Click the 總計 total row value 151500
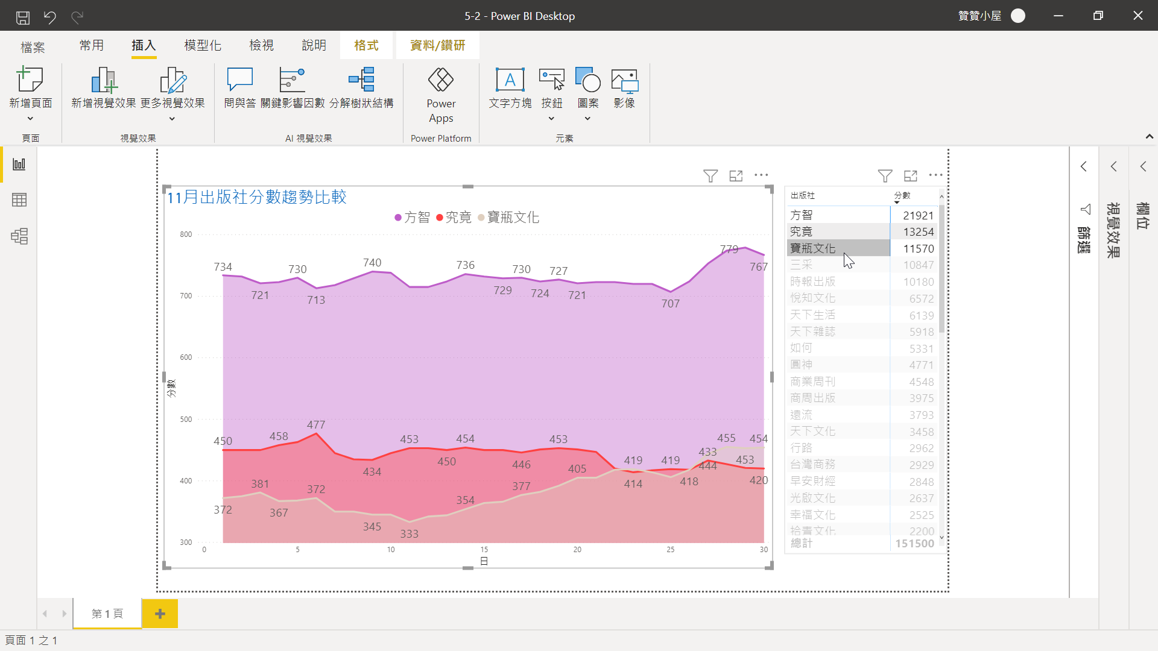The image size is (1158, 651). coord(914,544)
